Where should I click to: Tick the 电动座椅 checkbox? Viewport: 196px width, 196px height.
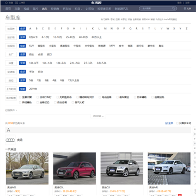100,97
